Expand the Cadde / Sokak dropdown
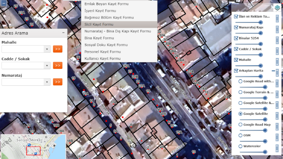Image resolution: width=283 pixels, height=159 pixels. click(47, 66)
